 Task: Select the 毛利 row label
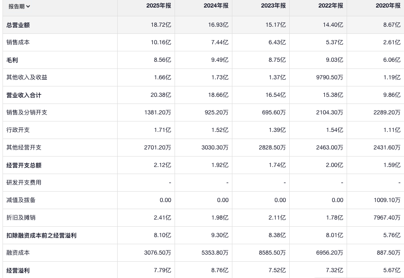(12, 60)
